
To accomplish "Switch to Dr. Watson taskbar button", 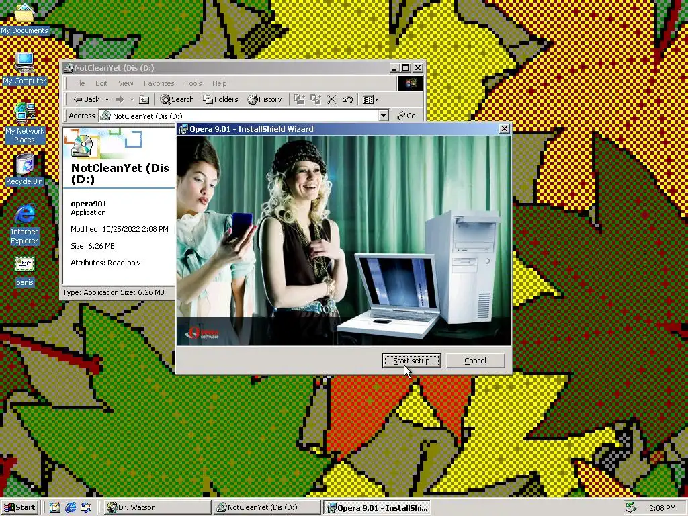I will pos(157,507).
